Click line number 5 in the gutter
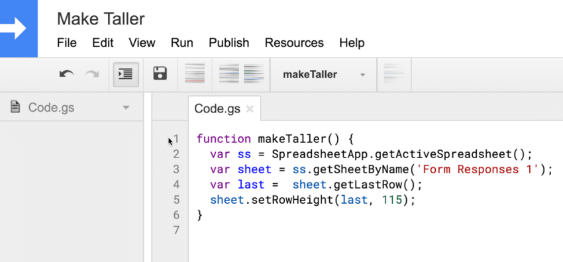The image size is (563, 262). click(x=176, y=200)
